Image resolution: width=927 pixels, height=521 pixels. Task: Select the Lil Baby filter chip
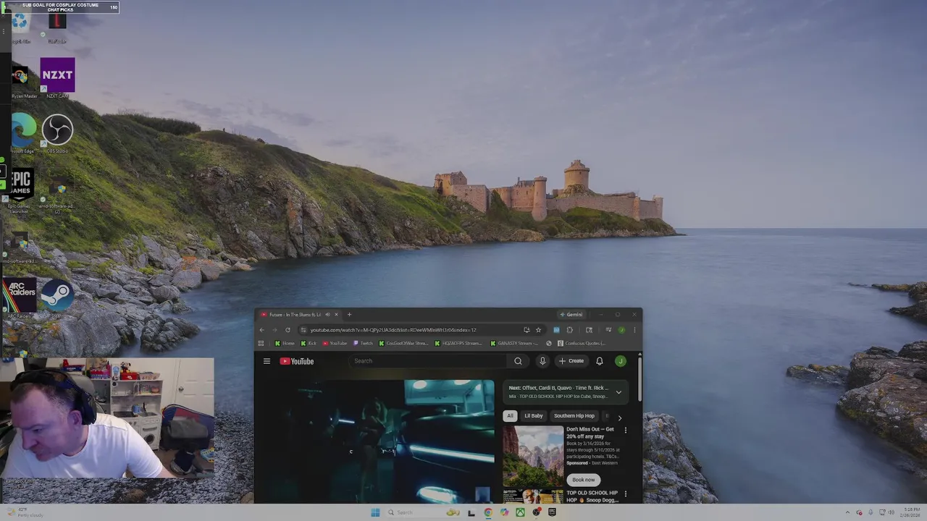click(534, 416)
